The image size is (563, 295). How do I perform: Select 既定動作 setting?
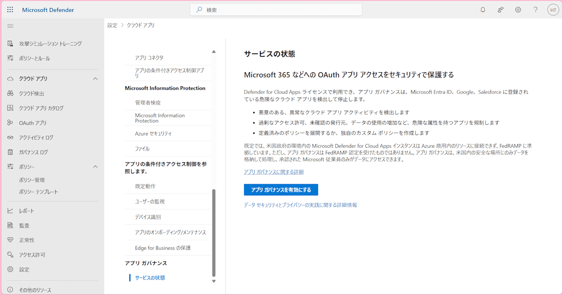tap(145, 186)
